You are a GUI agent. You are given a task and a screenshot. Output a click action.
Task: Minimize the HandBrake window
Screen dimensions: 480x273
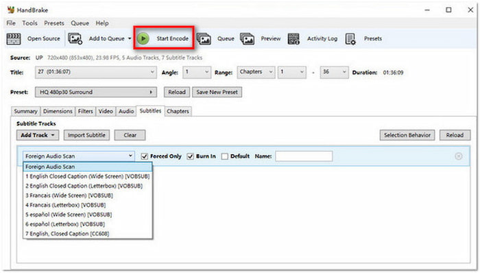coord(427,10)
